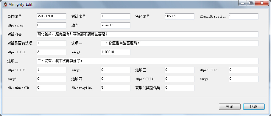The height and width of the screenshot is (116, 271).
Task: Focus the sOpenUIID2 input field
Action: point(52,70)
